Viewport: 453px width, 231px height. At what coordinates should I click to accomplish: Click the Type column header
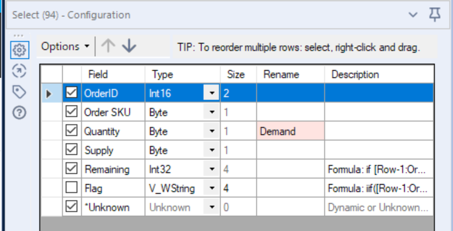point(183,74)
